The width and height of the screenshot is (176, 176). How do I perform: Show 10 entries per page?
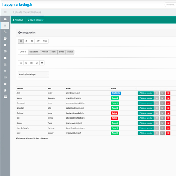(21, 41)
